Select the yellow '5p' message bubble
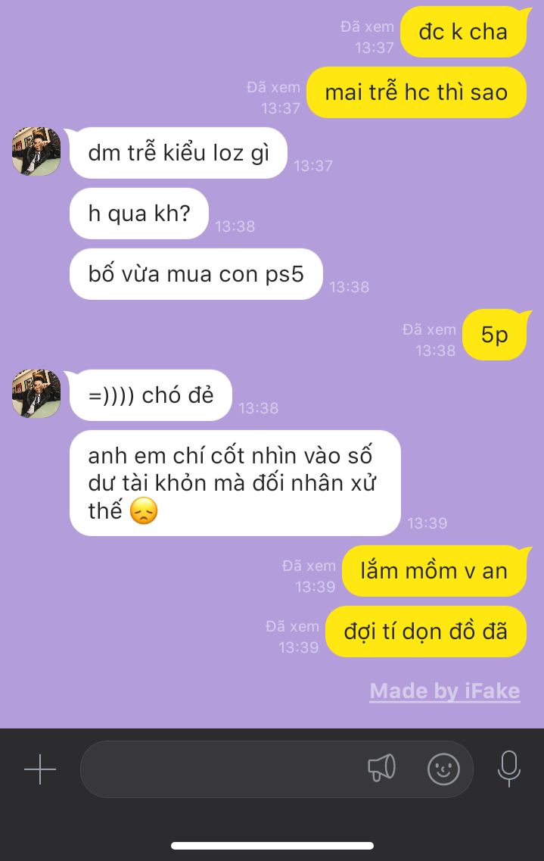Image resolution: width=544 pixels, height=861 pixels. pos(495,335)
